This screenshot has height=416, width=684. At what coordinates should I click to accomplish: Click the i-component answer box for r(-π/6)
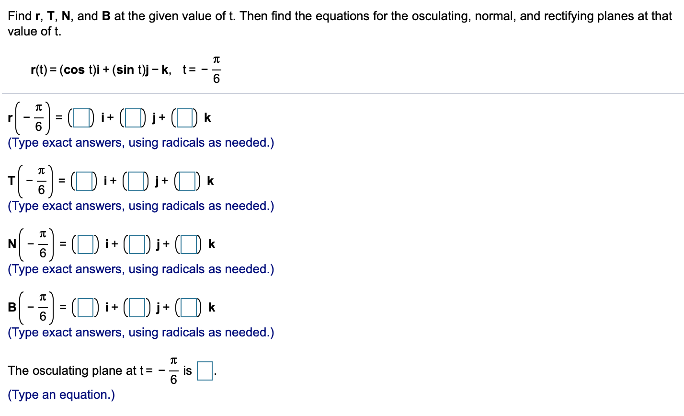pos(81,117)
